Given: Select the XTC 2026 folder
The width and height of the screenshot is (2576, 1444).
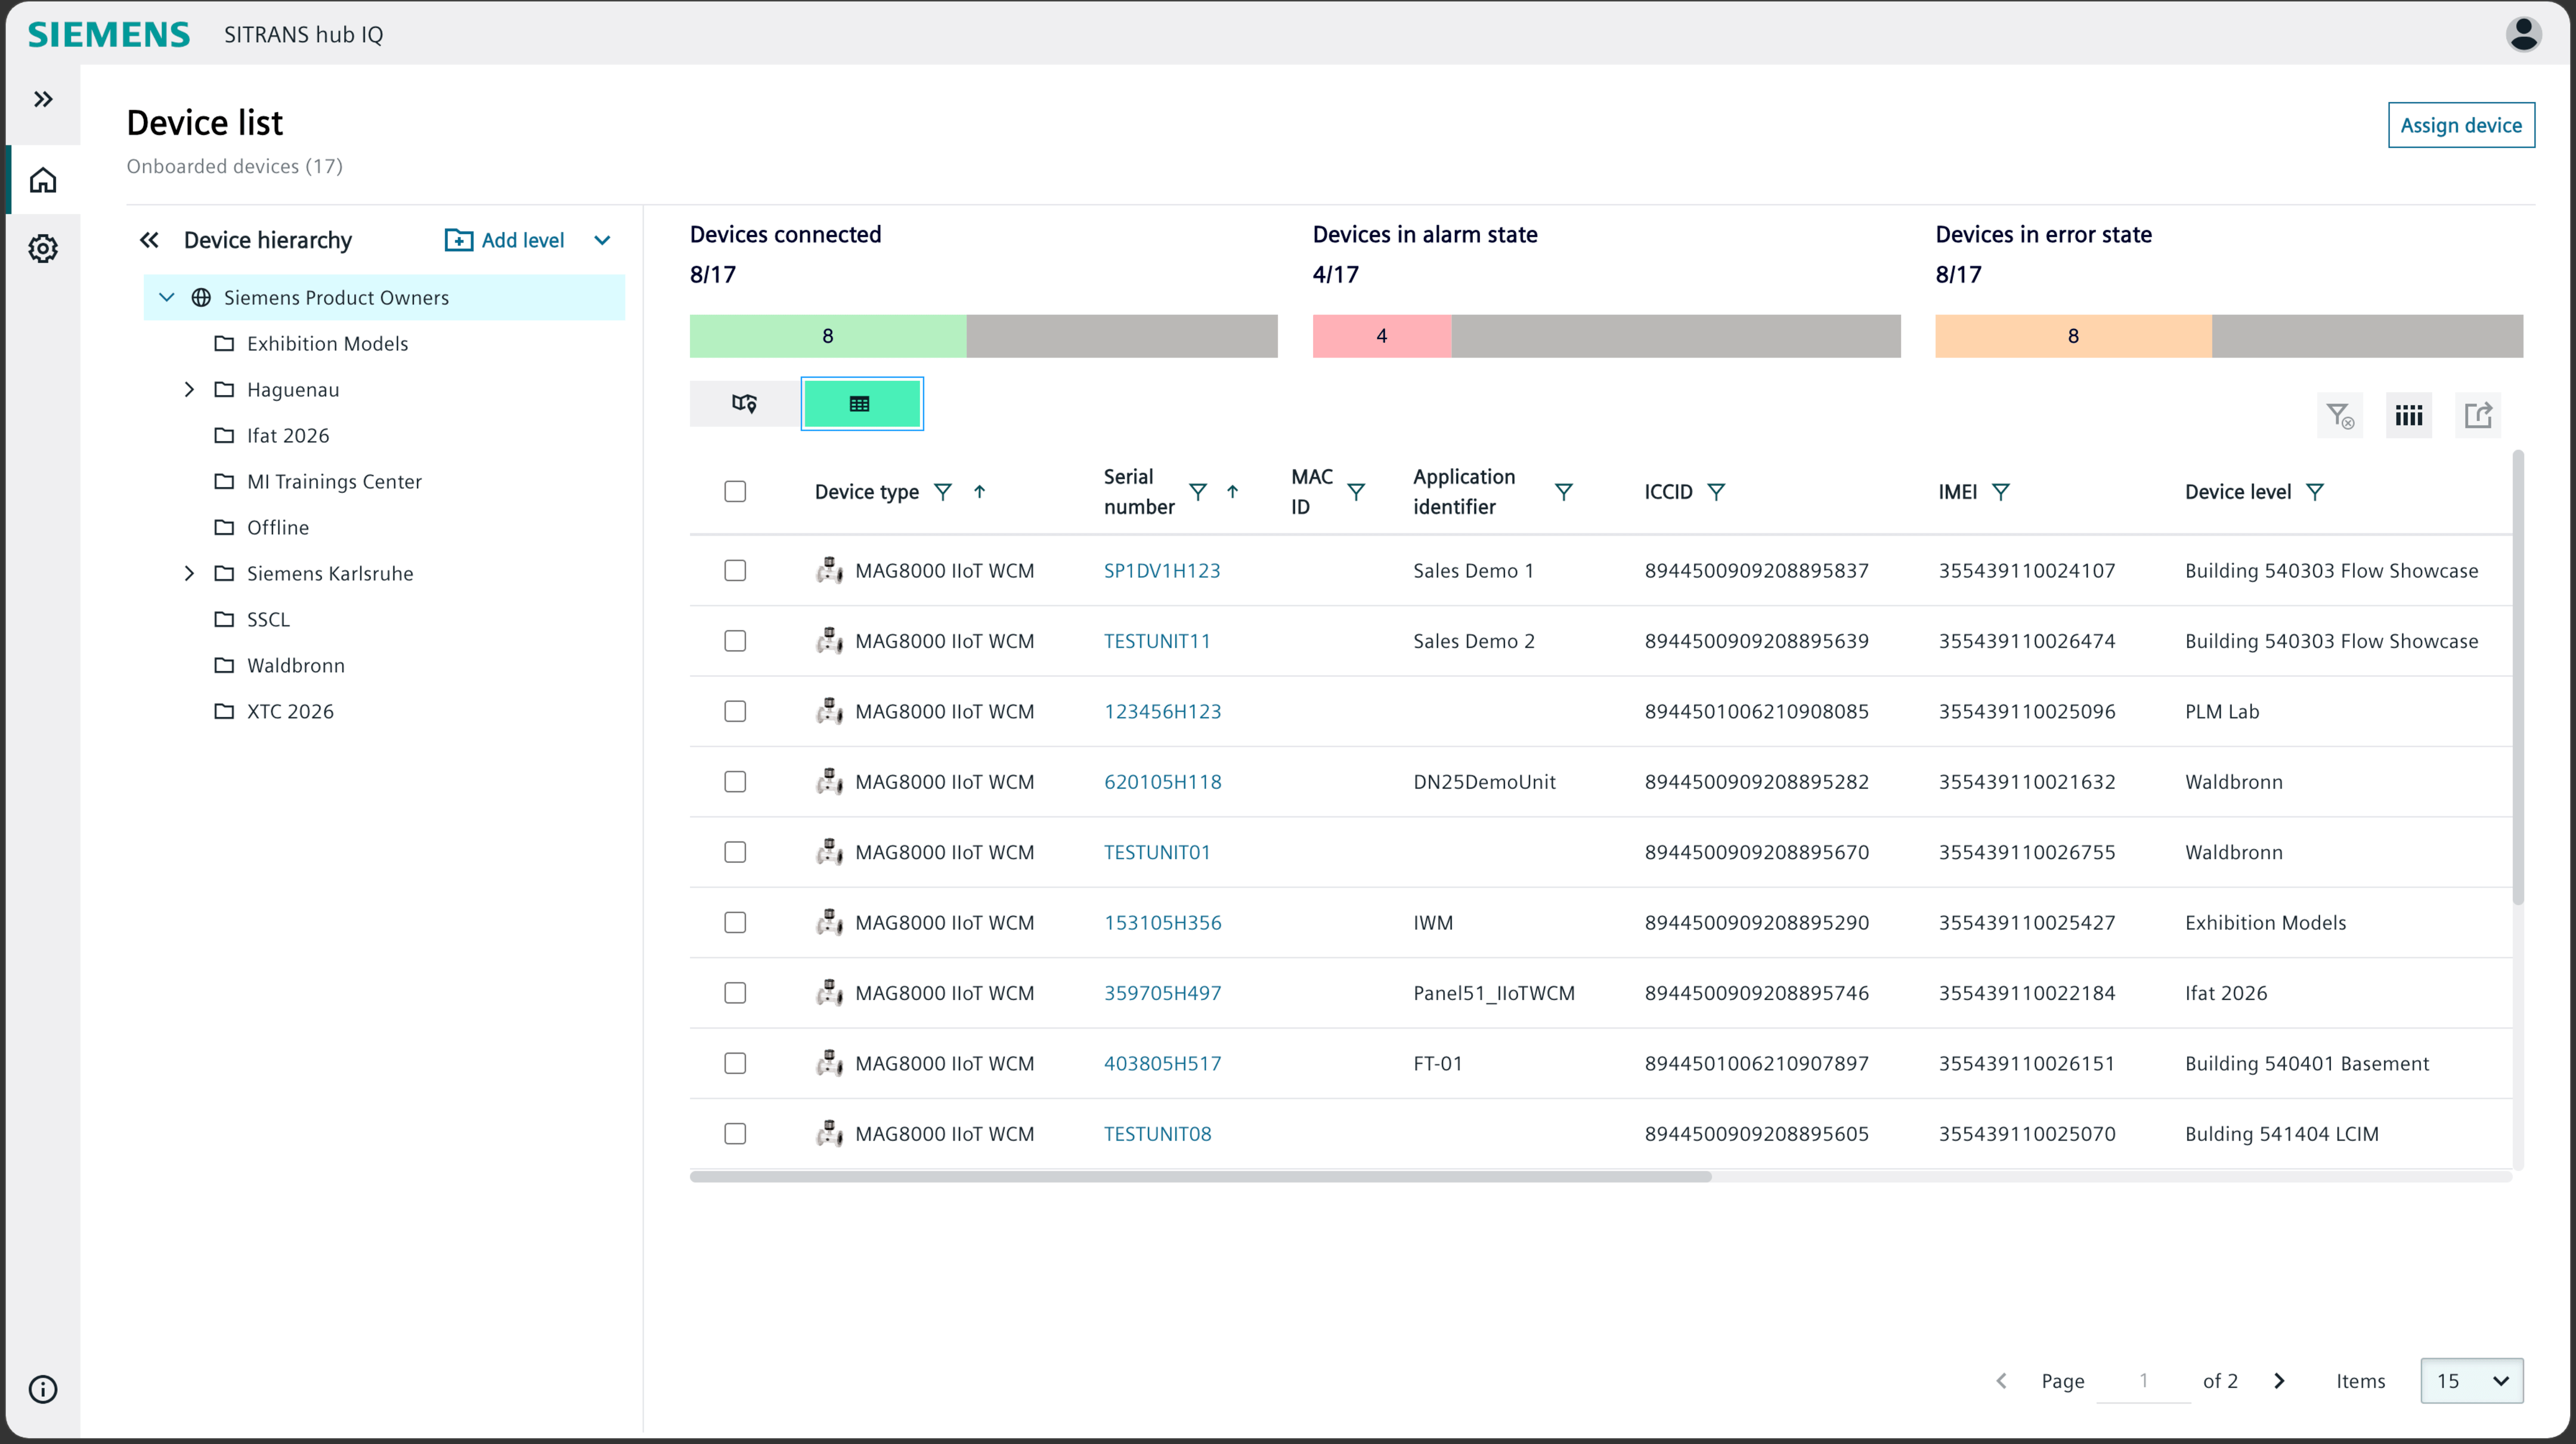Looking at the screenshot, I should [290, 712].
